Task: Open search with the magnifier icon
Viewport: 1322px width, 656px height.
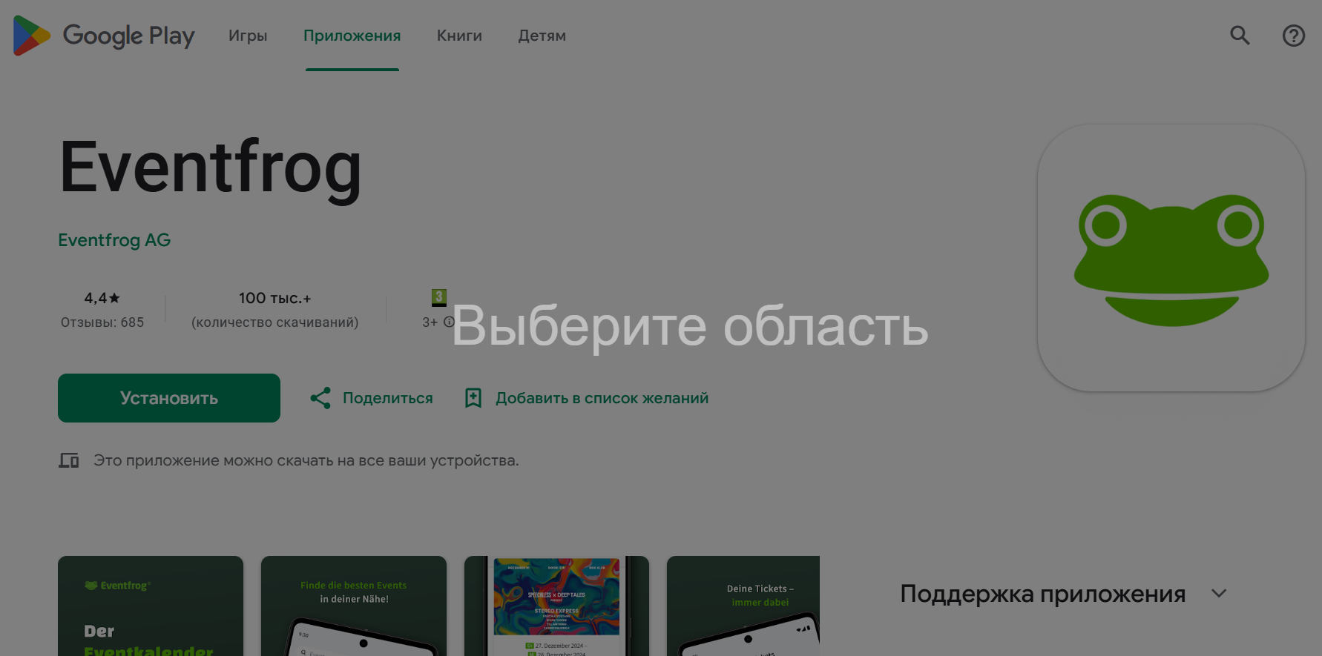Action: click(1240, 36)
